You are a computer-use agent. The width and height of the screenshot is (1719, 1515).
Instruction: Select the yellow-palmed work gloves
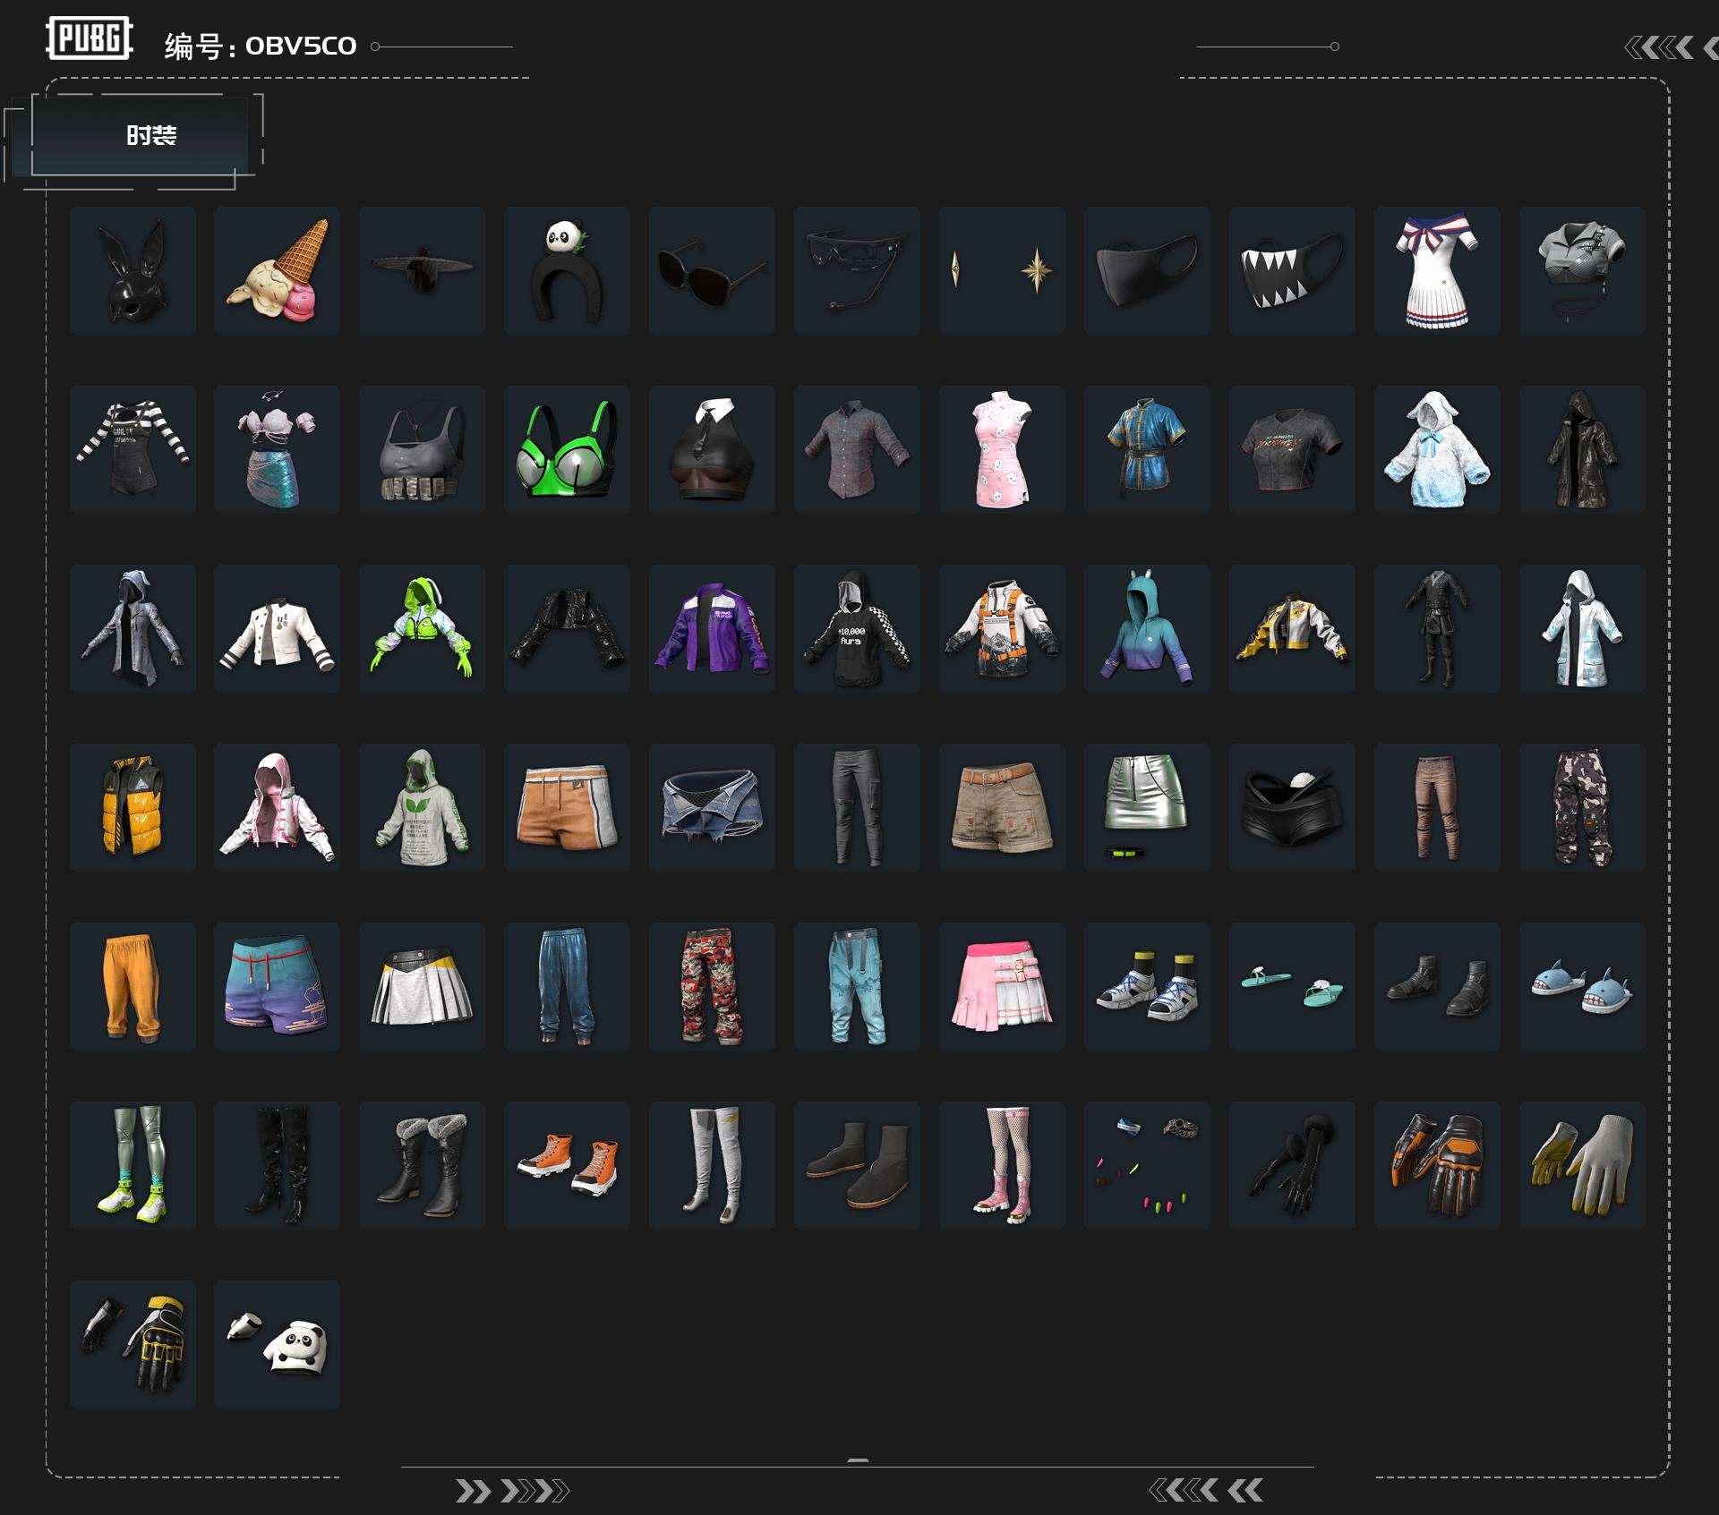pyautogui.click(x=1582, y=1165)
